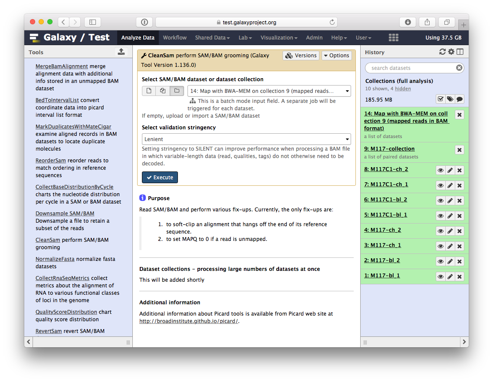Clear the search datasets field
The height and width of the screenshot is (382, 493).
(x=459, y=68)
